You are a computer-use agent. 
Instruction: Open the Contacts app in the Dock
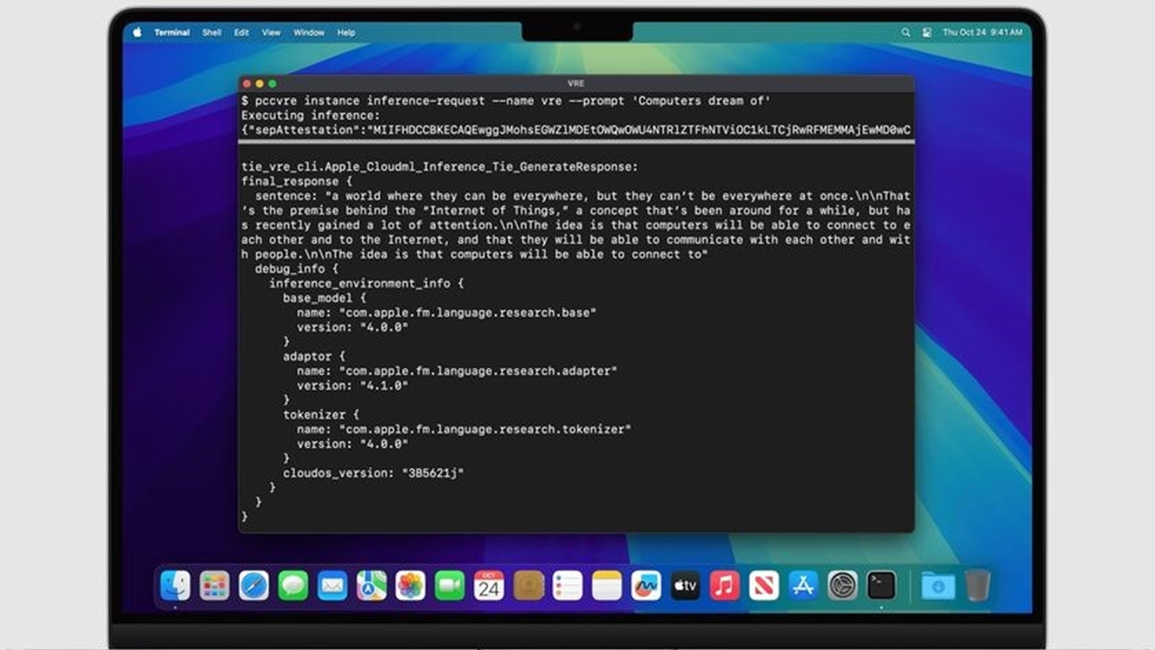529,586
